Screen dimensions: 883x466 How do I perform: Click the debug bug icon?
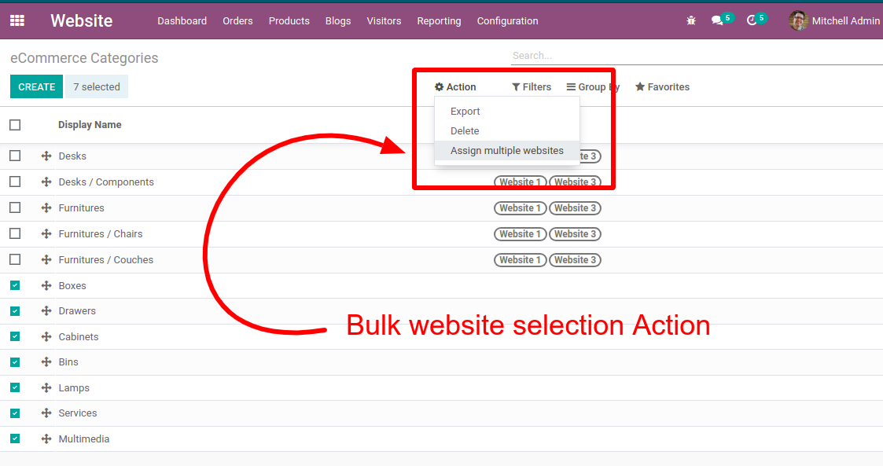(x=691, y=21)
